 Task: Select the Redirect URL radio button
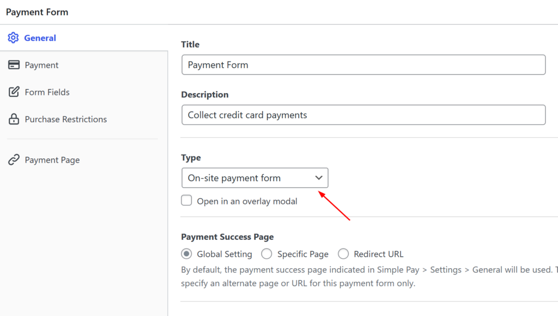click(x=343, y=254)
